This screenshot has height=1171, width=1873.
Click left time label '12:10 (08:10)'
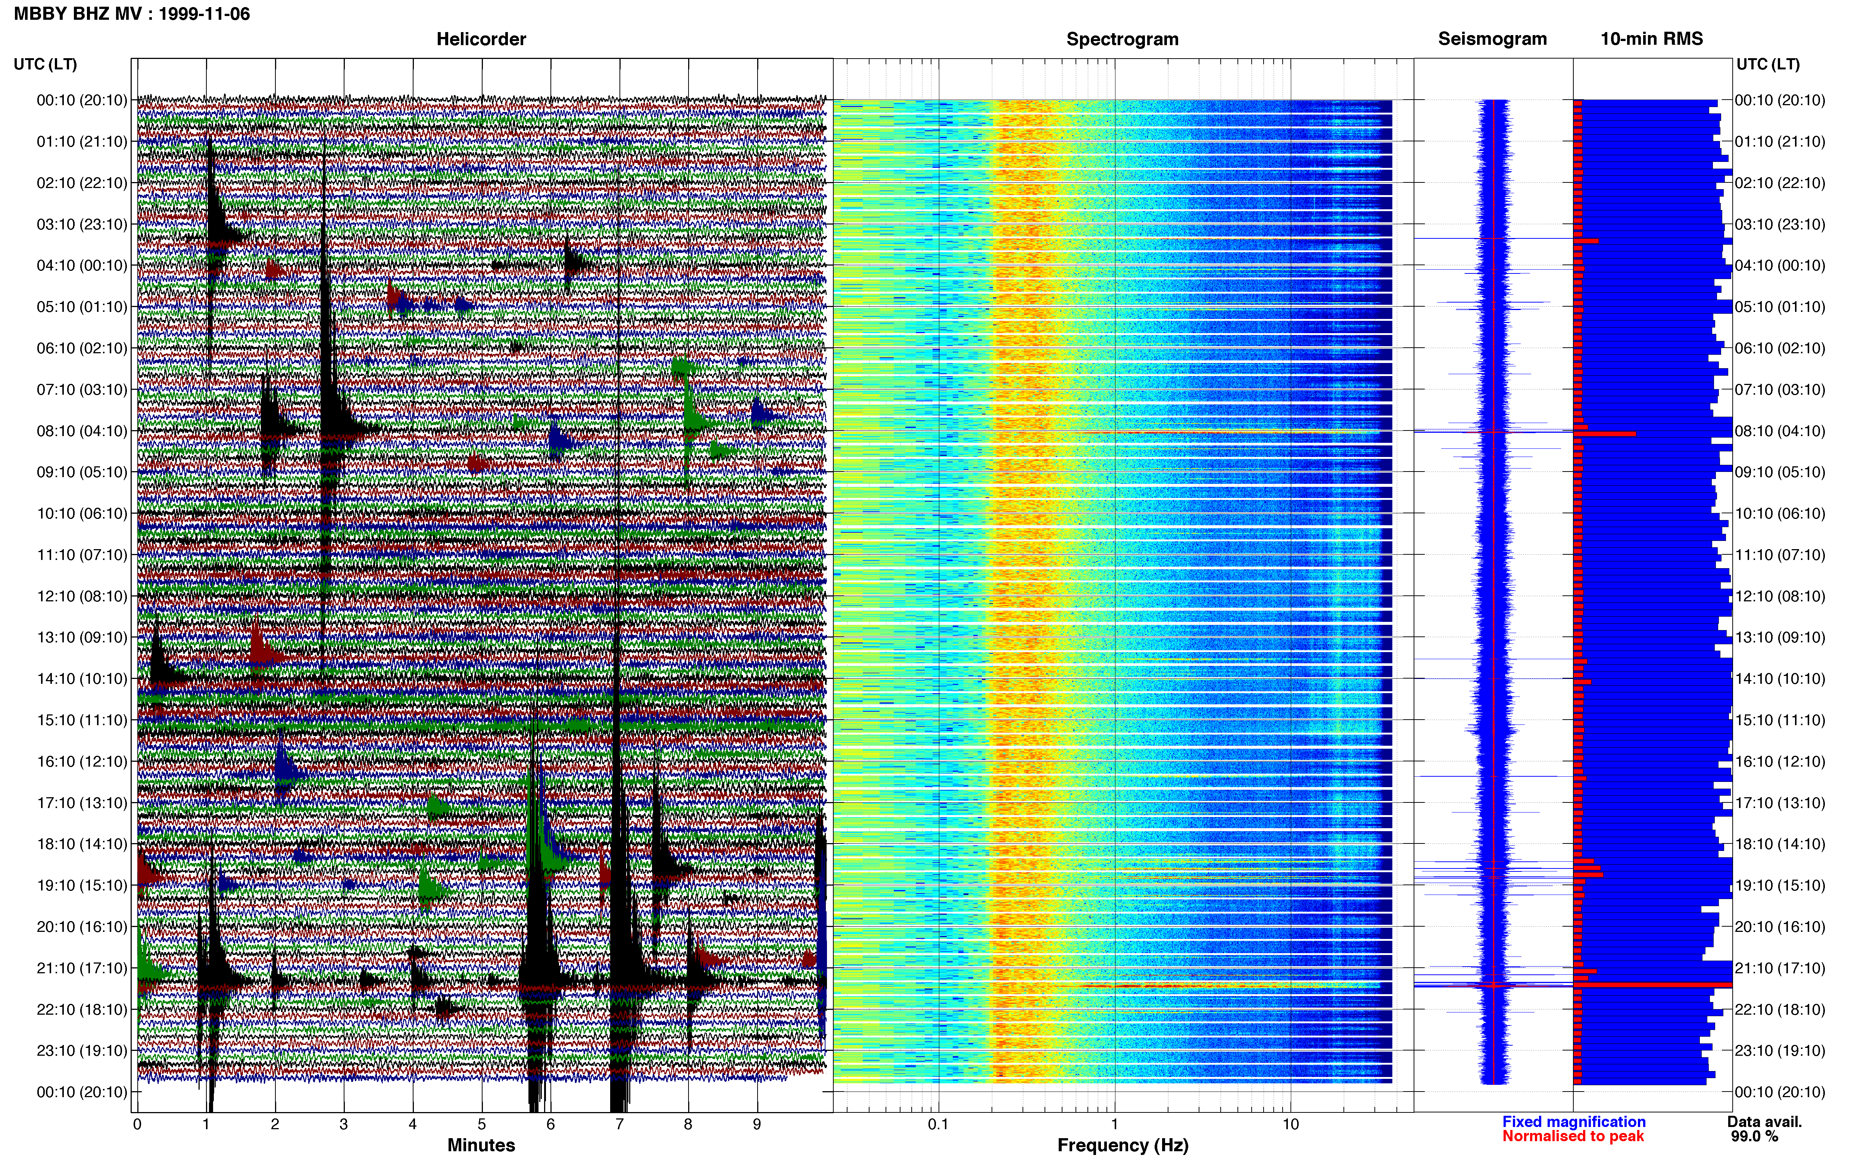pos(82,597)
